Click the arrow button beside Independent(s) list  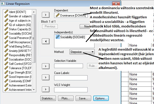45,41
